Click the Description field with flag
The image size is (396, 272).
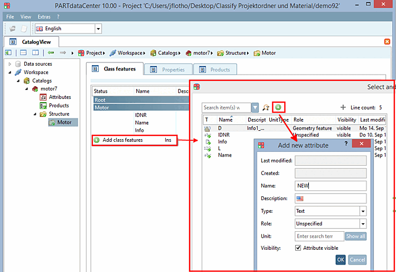(x=331, y=198)
